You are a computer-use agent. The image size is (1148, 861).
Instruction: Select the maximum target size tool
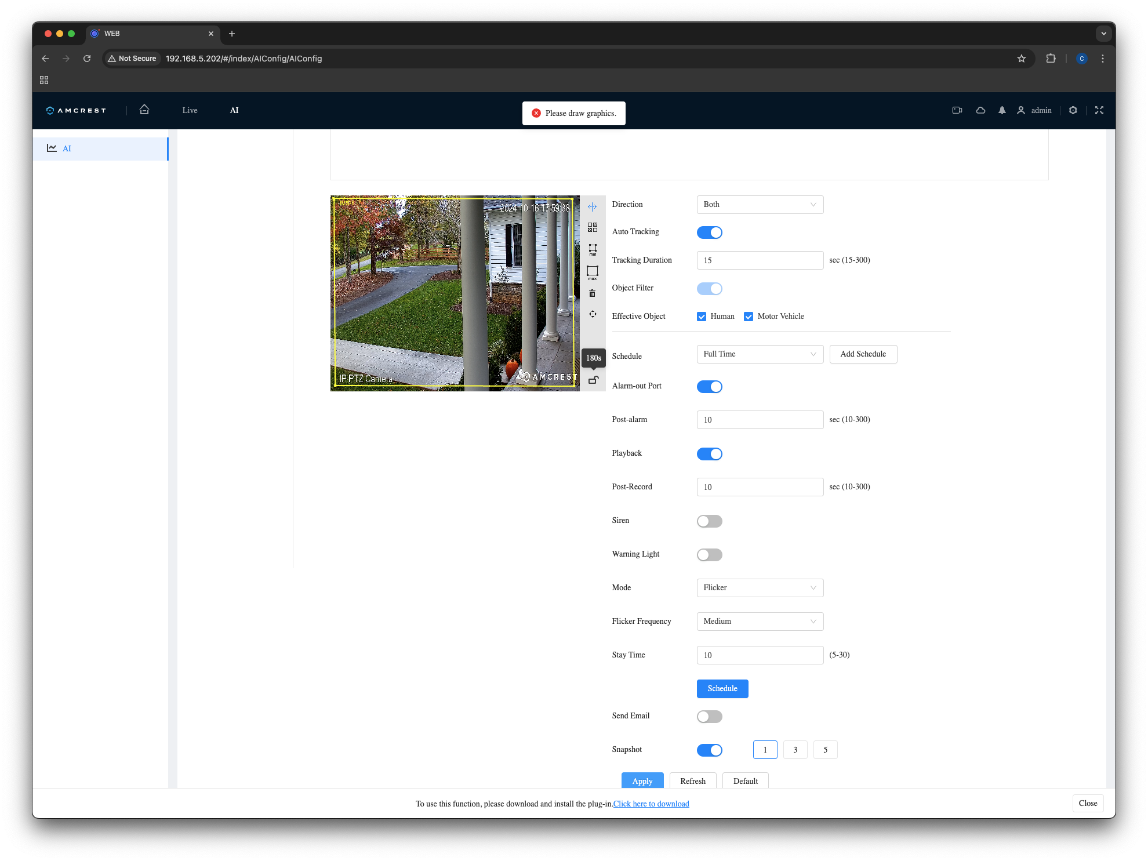tap(592, 272)
